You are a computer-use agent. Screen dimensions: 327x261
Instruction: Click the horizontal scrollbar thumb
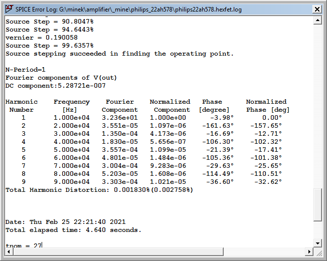tap(118, 251)
